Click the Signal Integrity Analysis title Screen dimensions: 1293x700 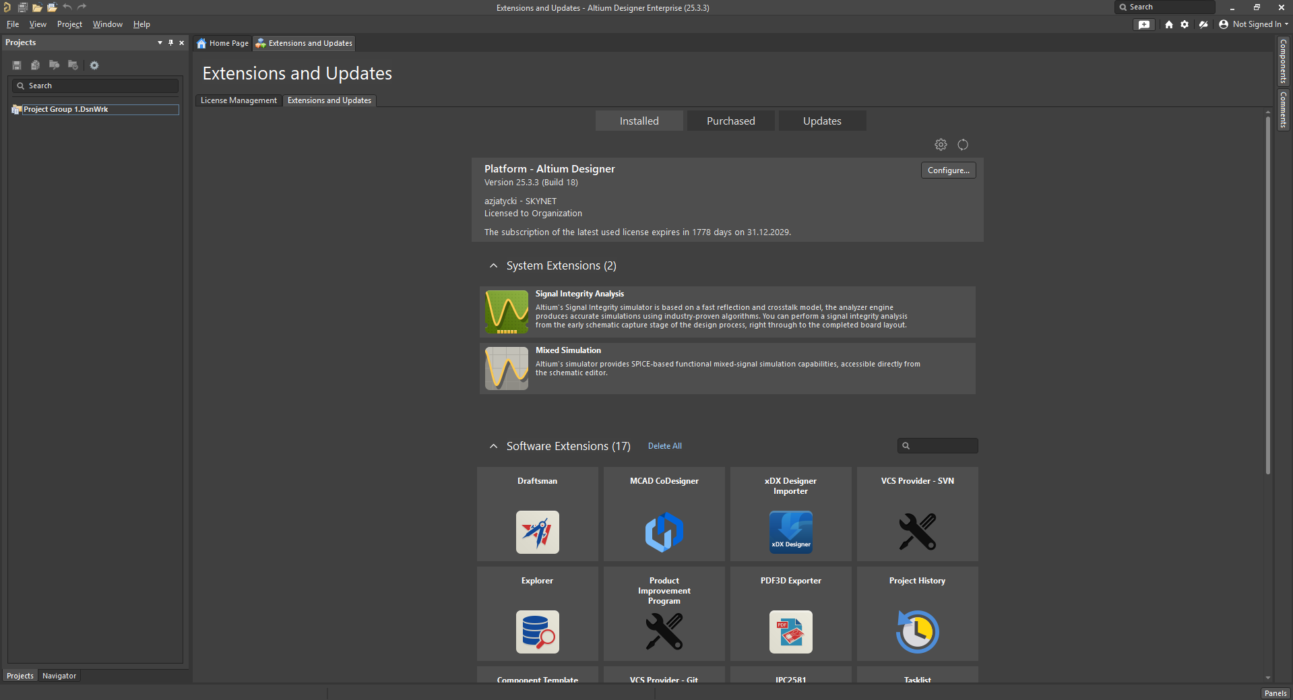tap(579, 294)
